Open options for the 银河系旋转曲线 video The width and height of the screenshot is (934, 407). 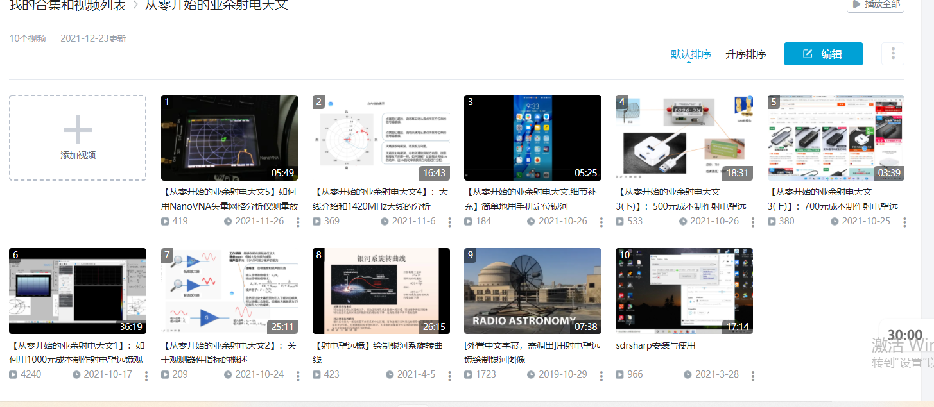tap(449, 375)
